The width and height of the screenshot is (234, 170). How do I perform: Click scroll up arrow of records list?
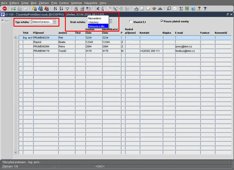[x=16, y=37]
